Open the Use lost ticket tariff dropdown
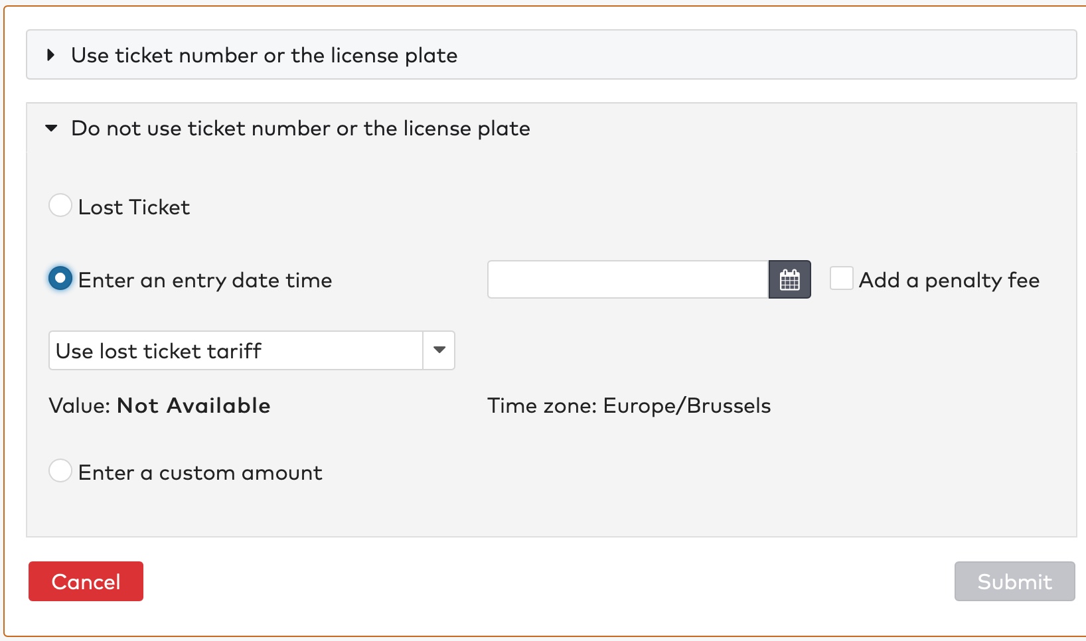 [236, 350]
